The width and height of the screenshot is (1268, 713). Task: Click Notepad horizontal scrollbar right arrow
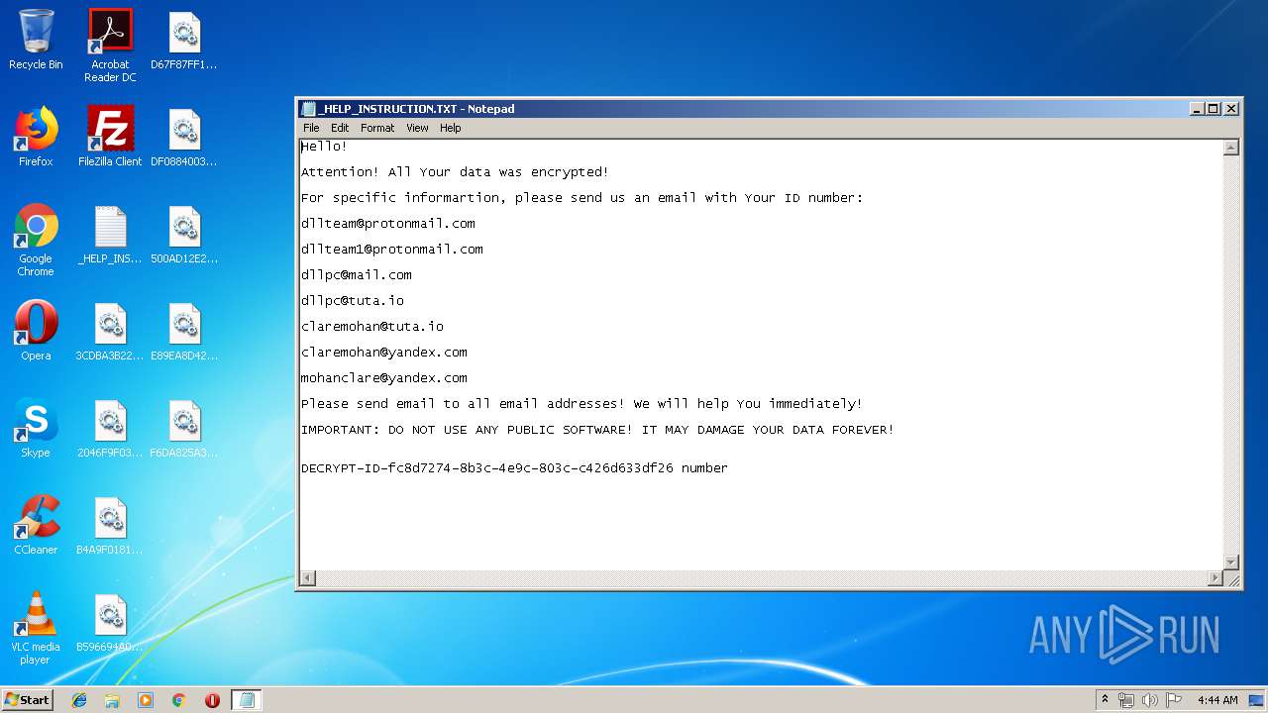click(x=1215, y=578)
